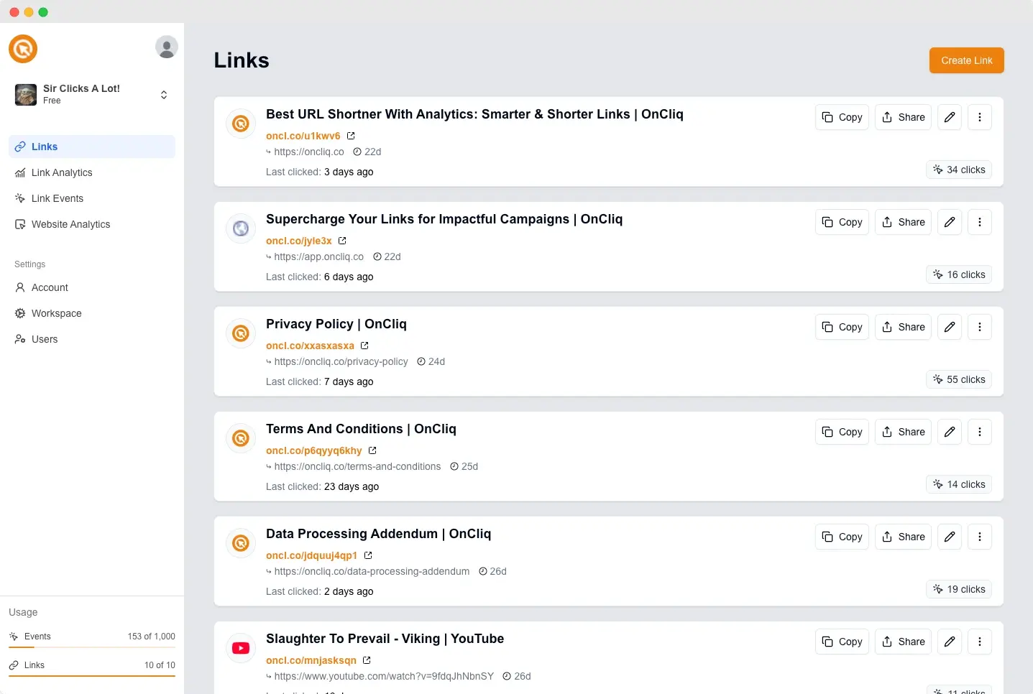Edit the Best URL Shortner link with pencil icon
1033x694 pixels.
950,117
